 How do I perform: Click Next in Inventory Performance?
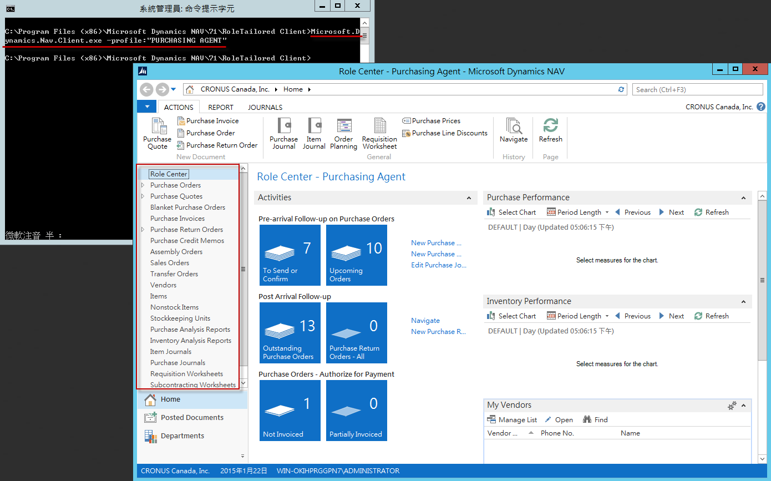pyautogui.click(x=672, y=316)
